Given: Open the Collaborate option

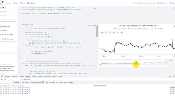Looking at the screenshot, I should point(32,3).
